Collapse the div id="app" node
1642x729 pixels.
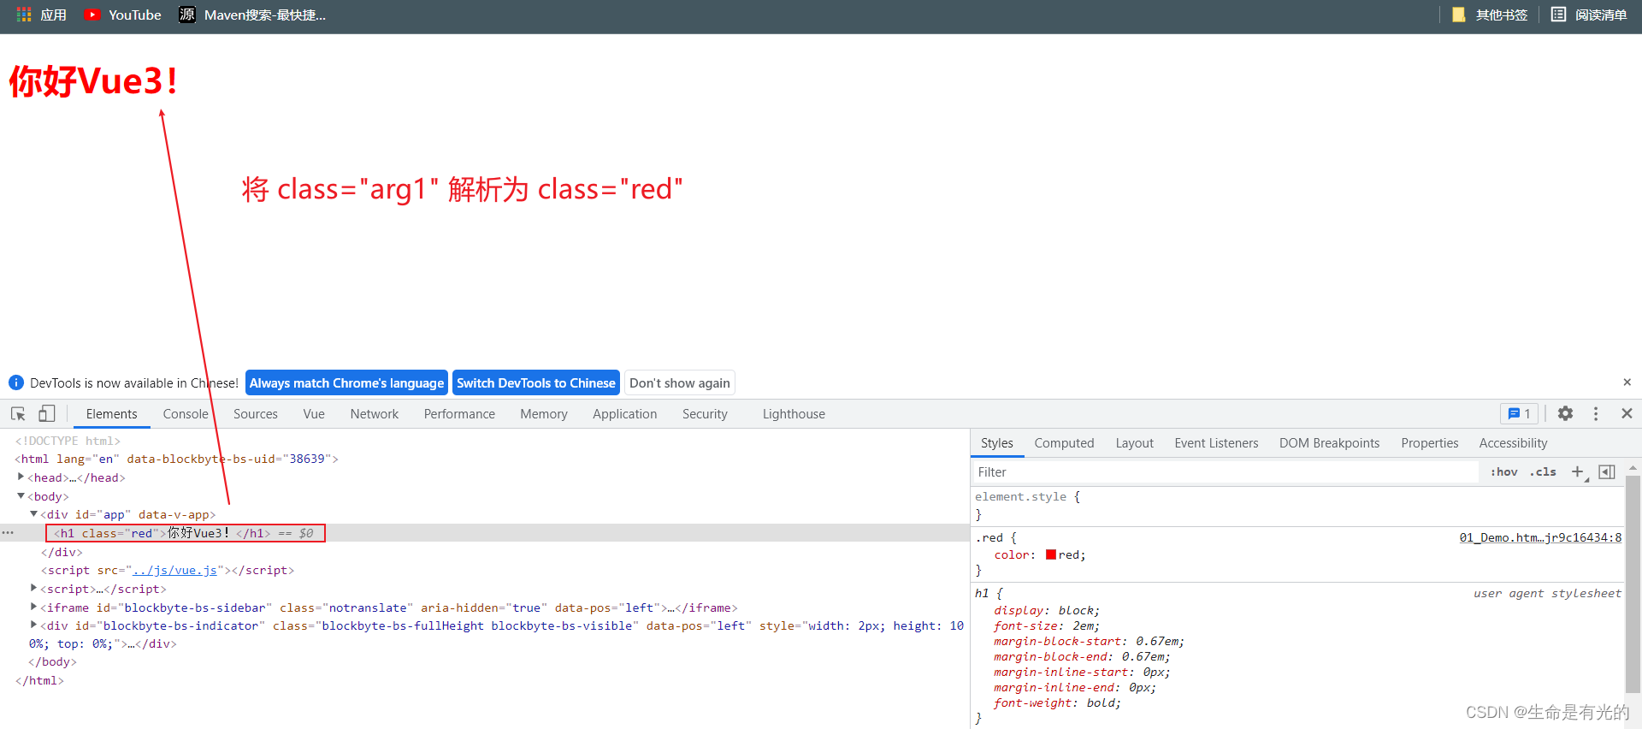click(33, 514)
